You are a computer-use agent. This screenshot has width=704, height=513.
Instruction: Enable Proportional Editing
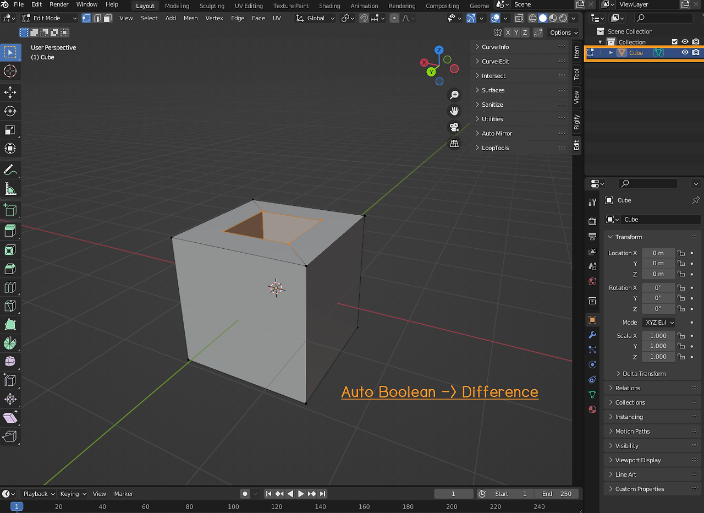[394, 18]
